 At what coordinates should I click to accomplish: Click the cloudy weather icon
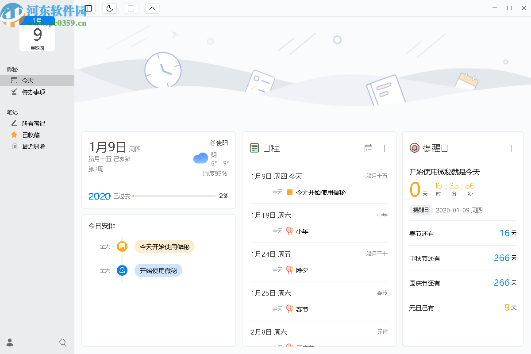[200, 158]
